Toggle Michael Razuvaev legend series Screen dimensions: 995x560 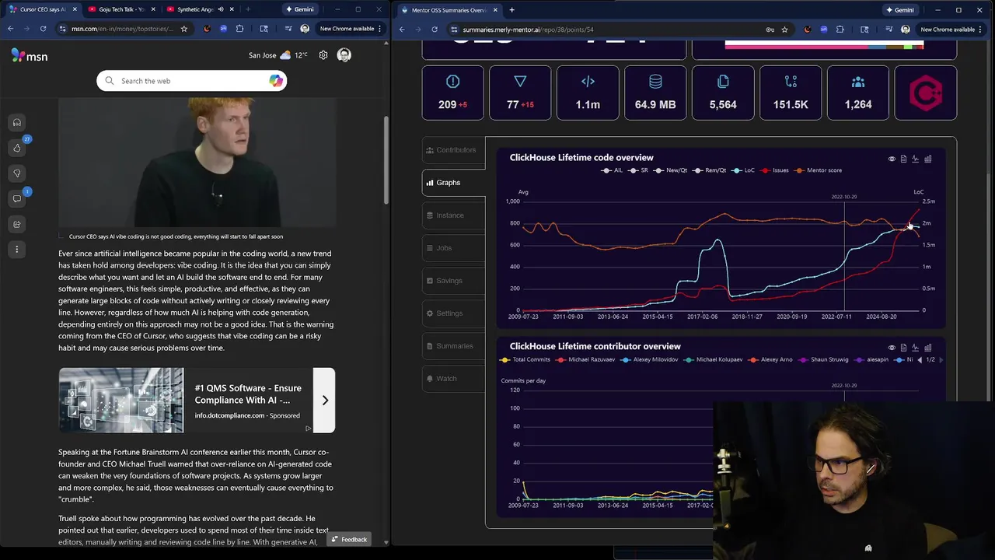tap(585, 359)
